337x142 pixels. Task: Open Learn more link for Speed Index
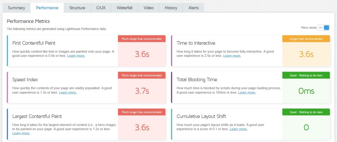coord(68,93)
